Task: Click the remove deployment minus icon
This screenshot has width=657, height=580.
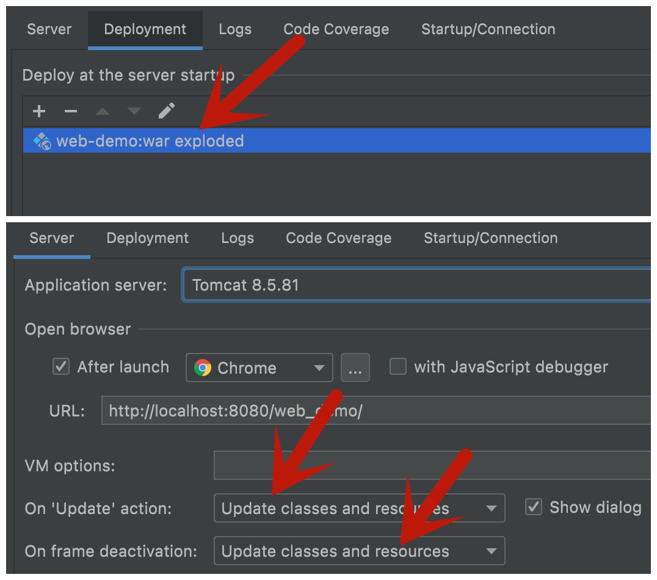Action: (71, 111)
